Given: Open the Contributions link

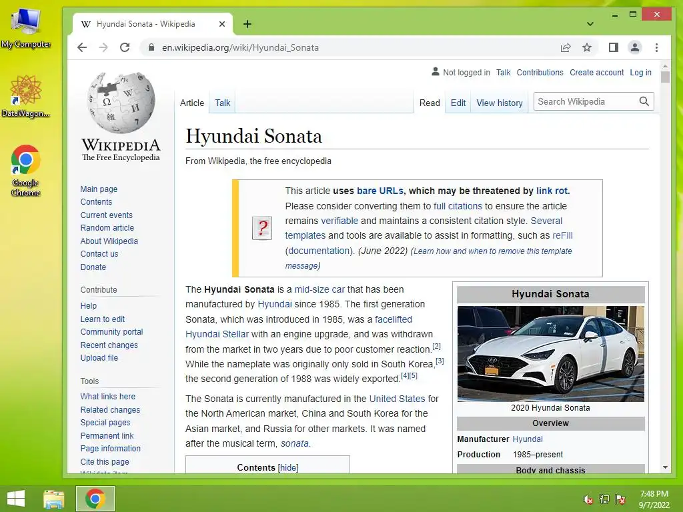Looking at the screenshot, I should (x=540, y=72).
